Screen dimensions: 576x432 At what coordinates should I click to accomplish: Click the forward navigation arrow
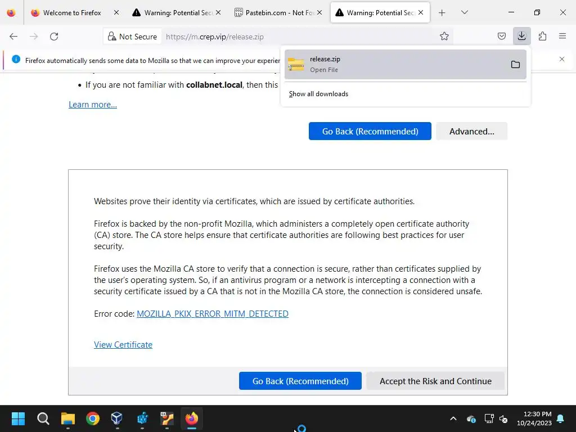pyautogui.click(x=34, y=37)
